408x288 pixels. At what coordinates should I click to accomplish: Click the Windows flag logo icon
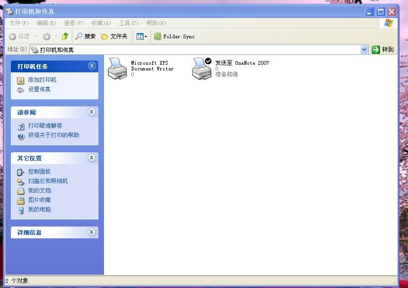[389, 23]
